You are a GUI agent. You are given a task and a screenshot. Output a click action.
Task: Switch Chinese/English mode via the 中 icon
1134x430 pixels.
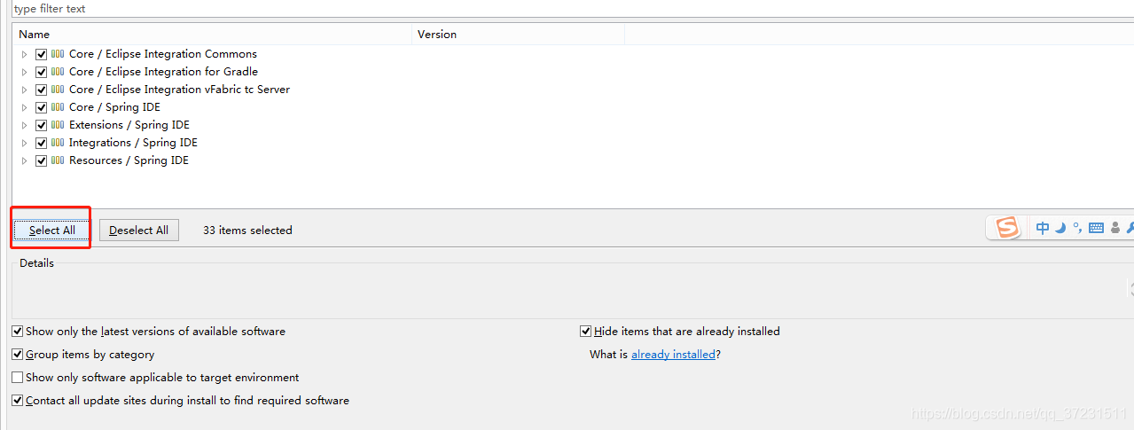[1043, 228]
